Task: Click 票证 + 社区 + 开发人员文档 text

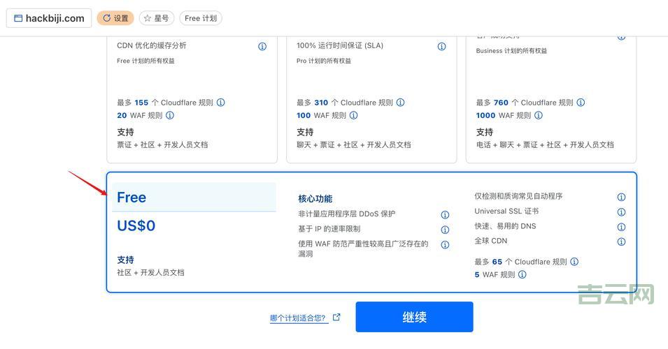Action: 162,145
